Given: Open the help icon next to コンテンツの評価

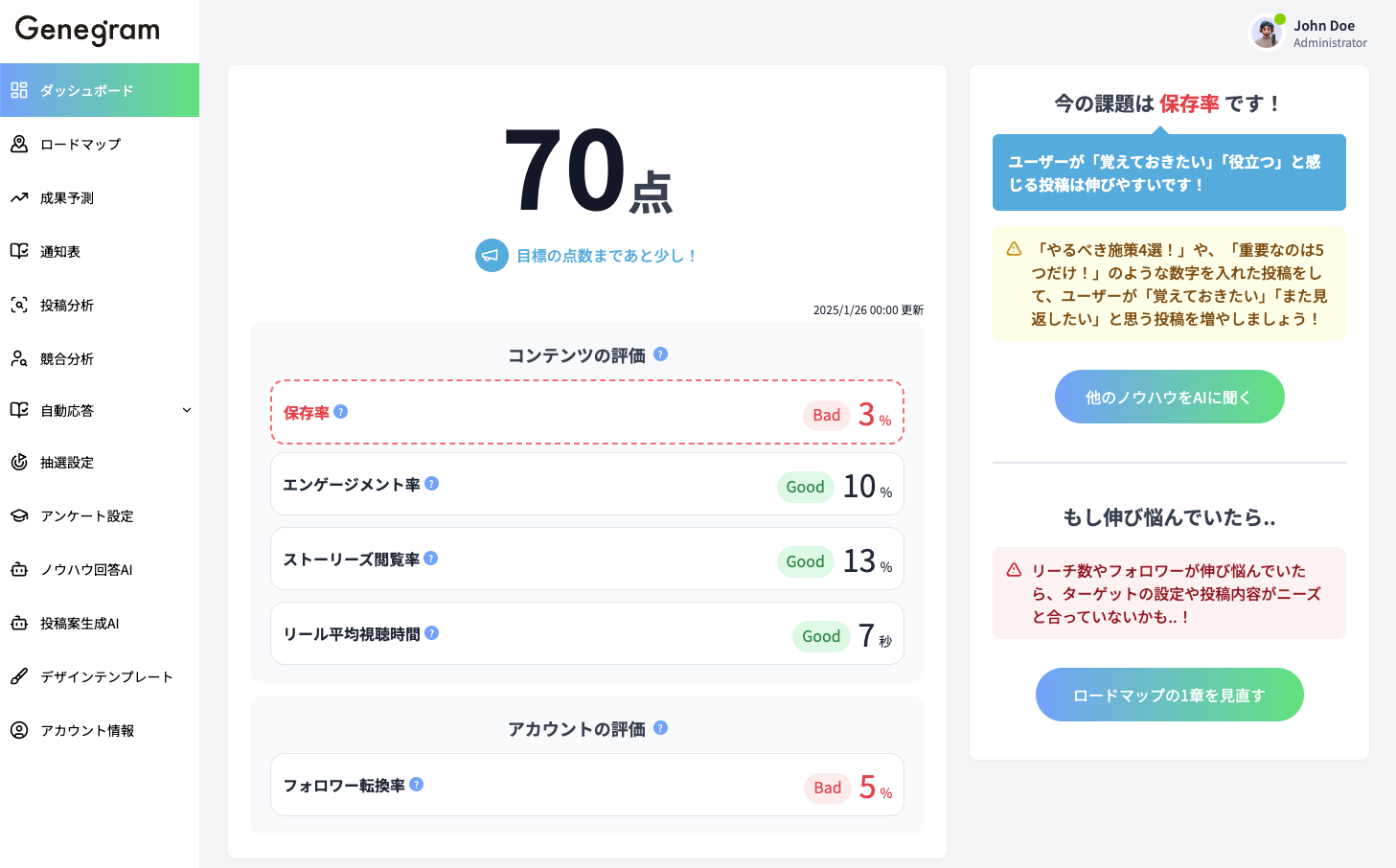Looking at the screenshot, I should 659,354.
